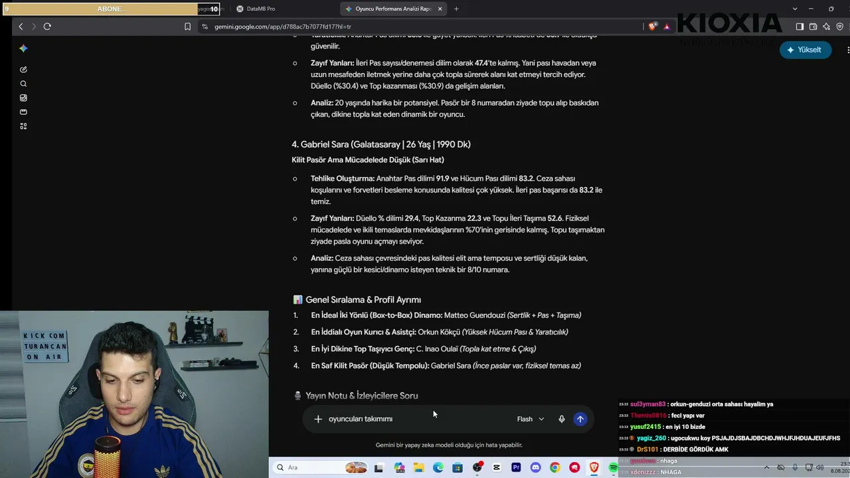The image size is (850, 478).
Task: Click the heading '4. Gabriel Sara (Galatasaray'
Action: click(x=381, y=144)
